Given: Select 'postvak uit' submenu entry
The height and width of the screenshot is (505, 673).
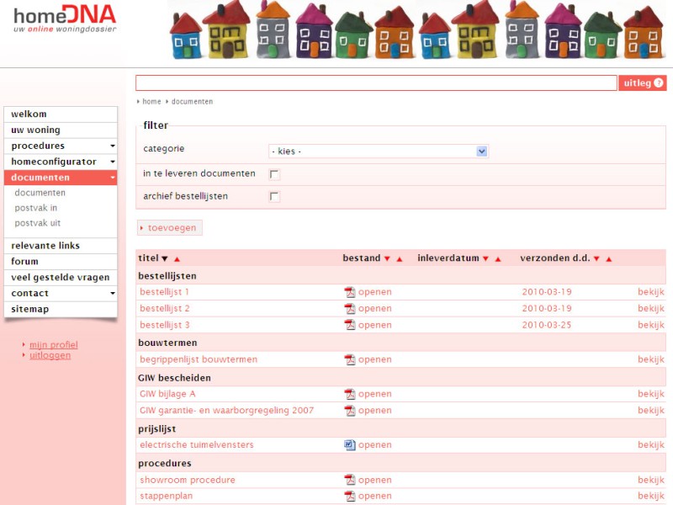Looking at the screenshot, I should pos(37,223).
